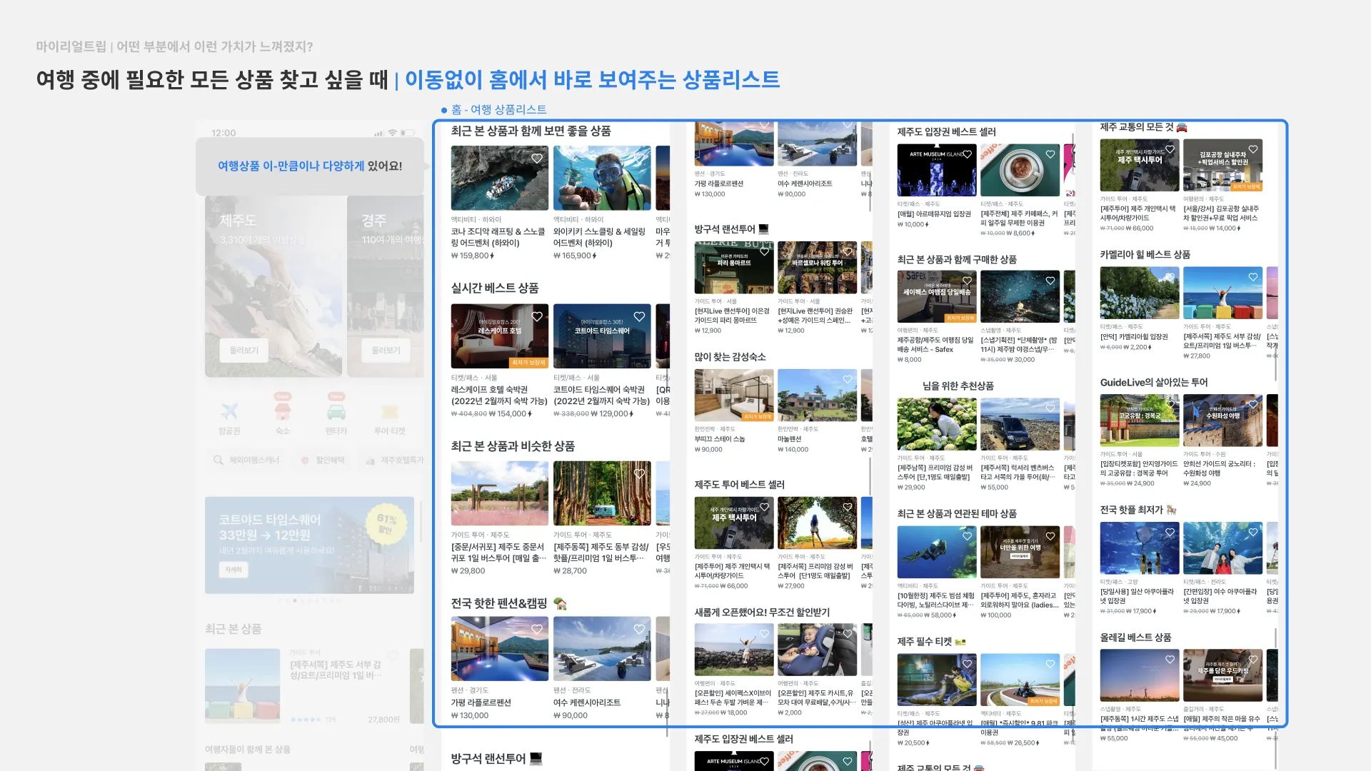
Task: Toggle heart on 레스케이프 호텔 card
Action: pos(537,316)
